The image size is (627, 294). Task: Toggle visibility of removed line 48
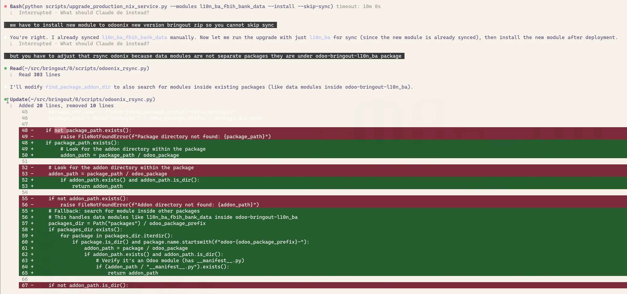pos(89,130)
